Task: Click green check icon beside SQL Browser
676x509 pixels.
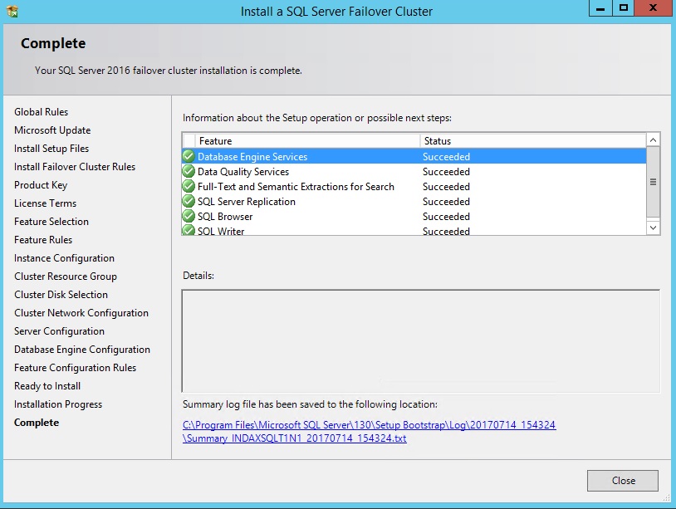Action: tap(189, 217)
